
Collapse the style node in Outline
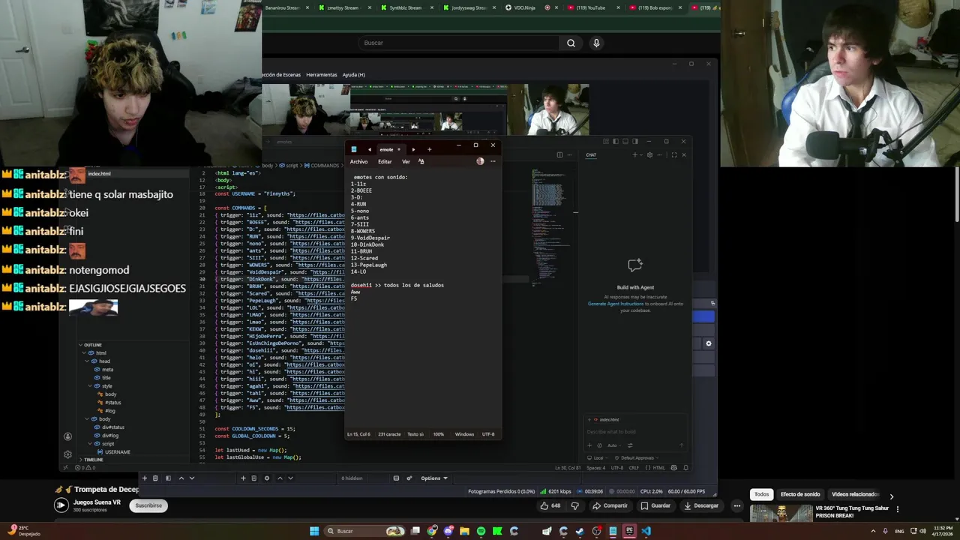tap(90, 385)
